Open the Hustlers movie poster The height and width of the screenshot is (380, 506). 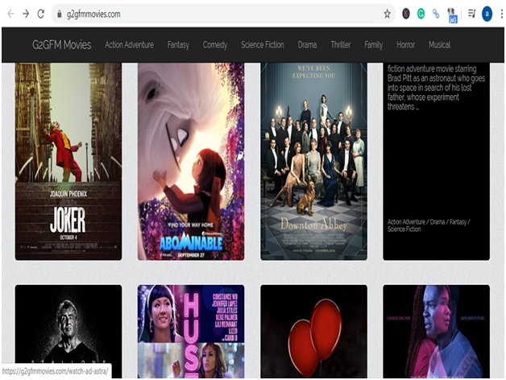[191, 331]
